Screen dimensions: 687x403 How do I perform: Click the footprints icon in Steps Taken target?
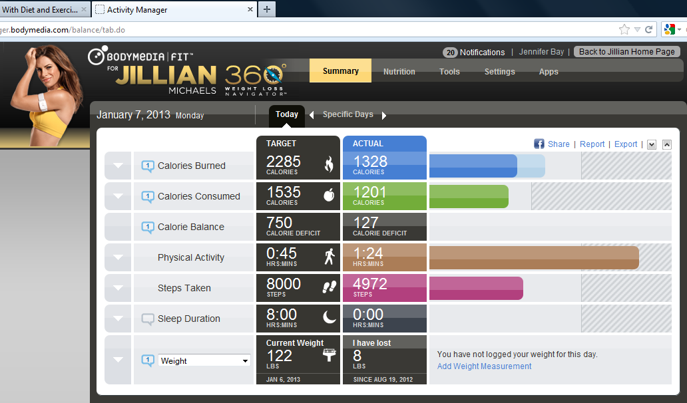(330, 287)
